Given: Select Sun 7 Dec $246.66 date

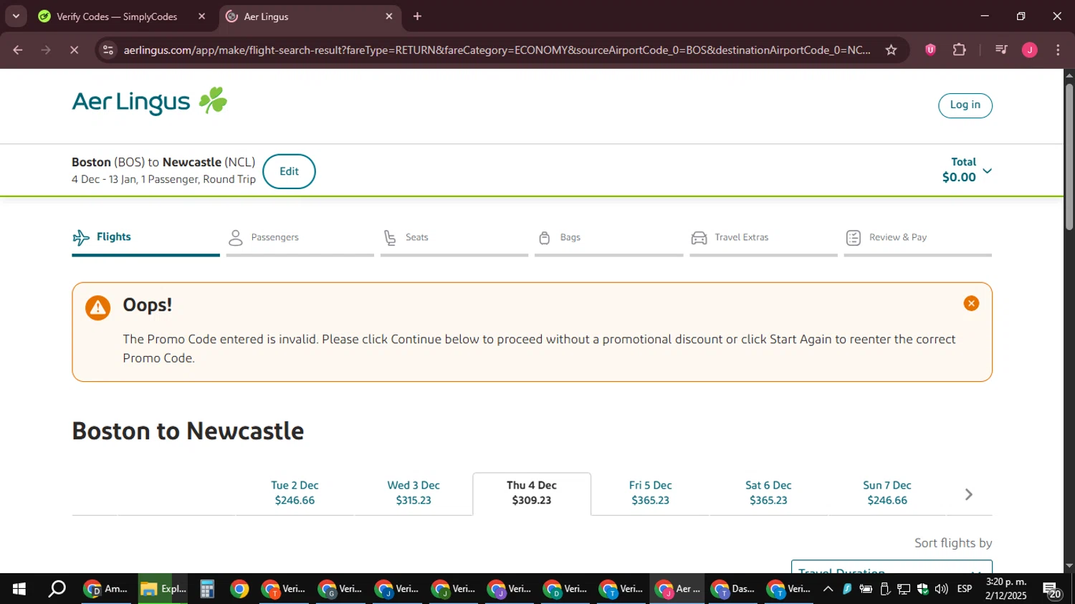Looking at the screenshot, I should point(887,493).
